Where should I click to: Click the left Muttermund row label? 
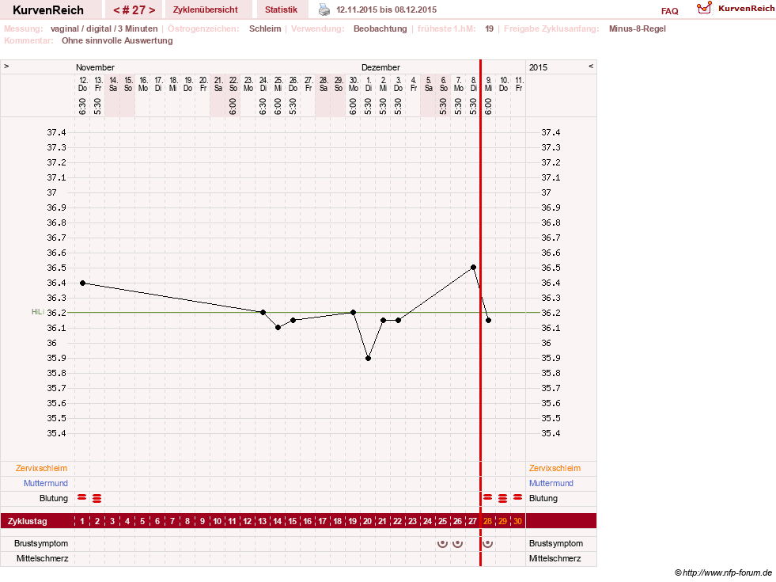tap(46, 483)
